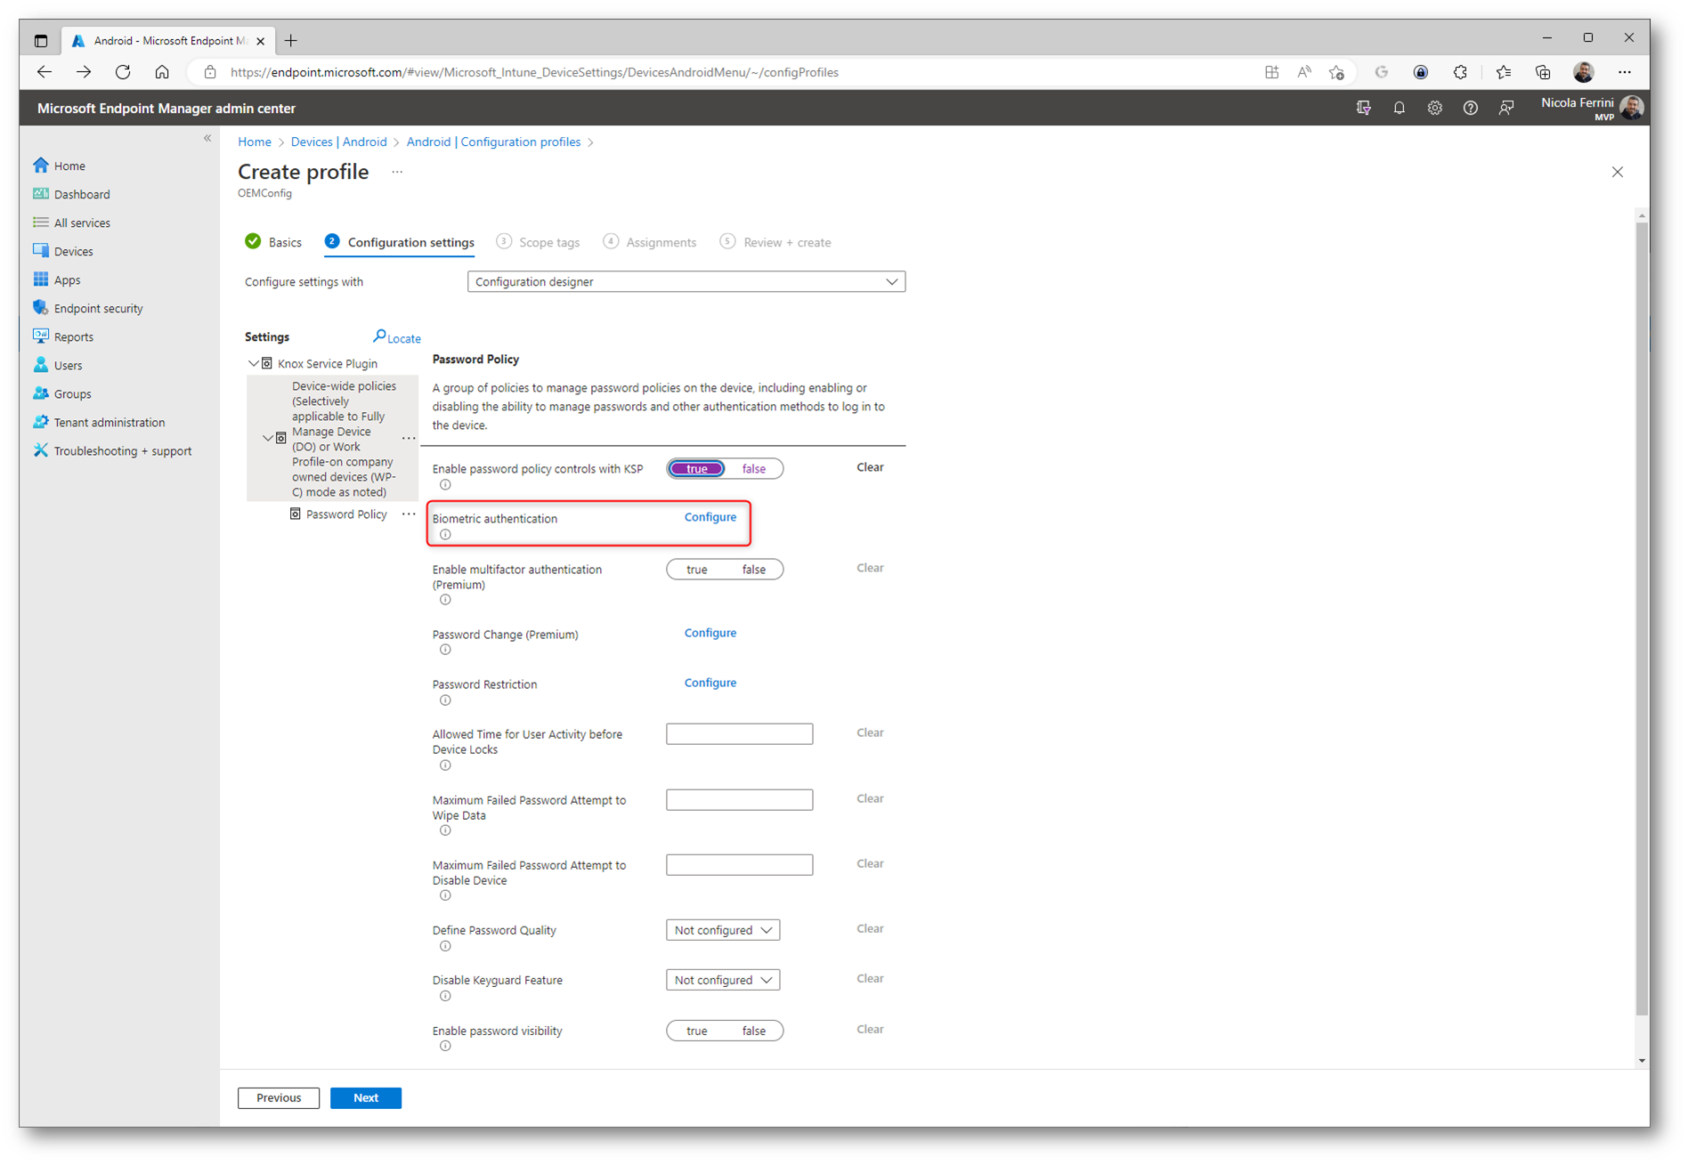The image size is (1688, 1165).
Task: Close the Create profile blade
Action: (1617, 172)
